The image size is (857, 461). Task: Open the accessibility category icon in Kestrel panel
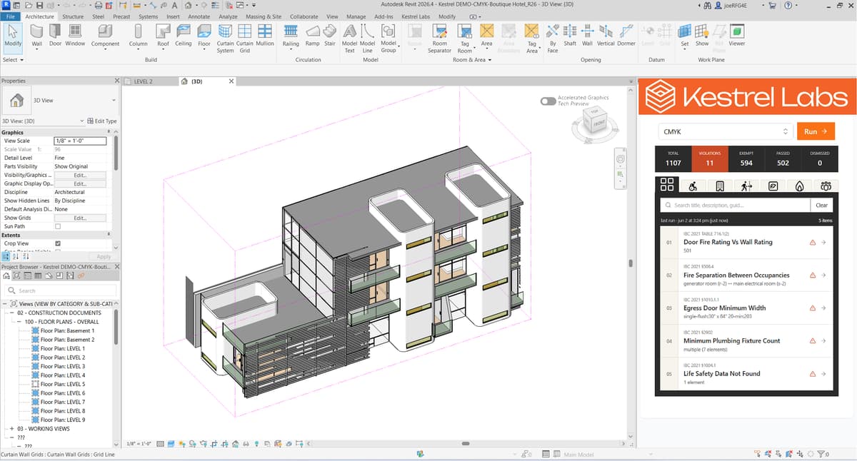pos(693,186)
